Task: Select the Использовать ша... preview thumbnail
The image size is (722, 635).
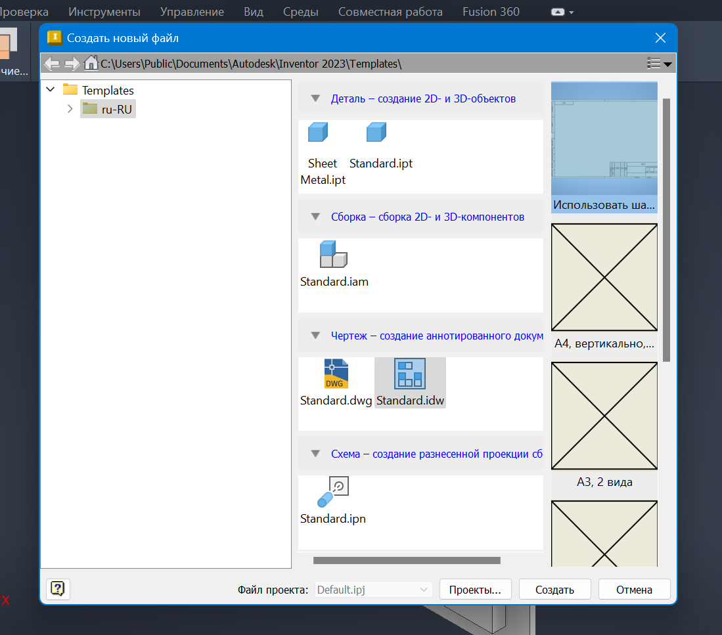Action: tap(604, 147)
